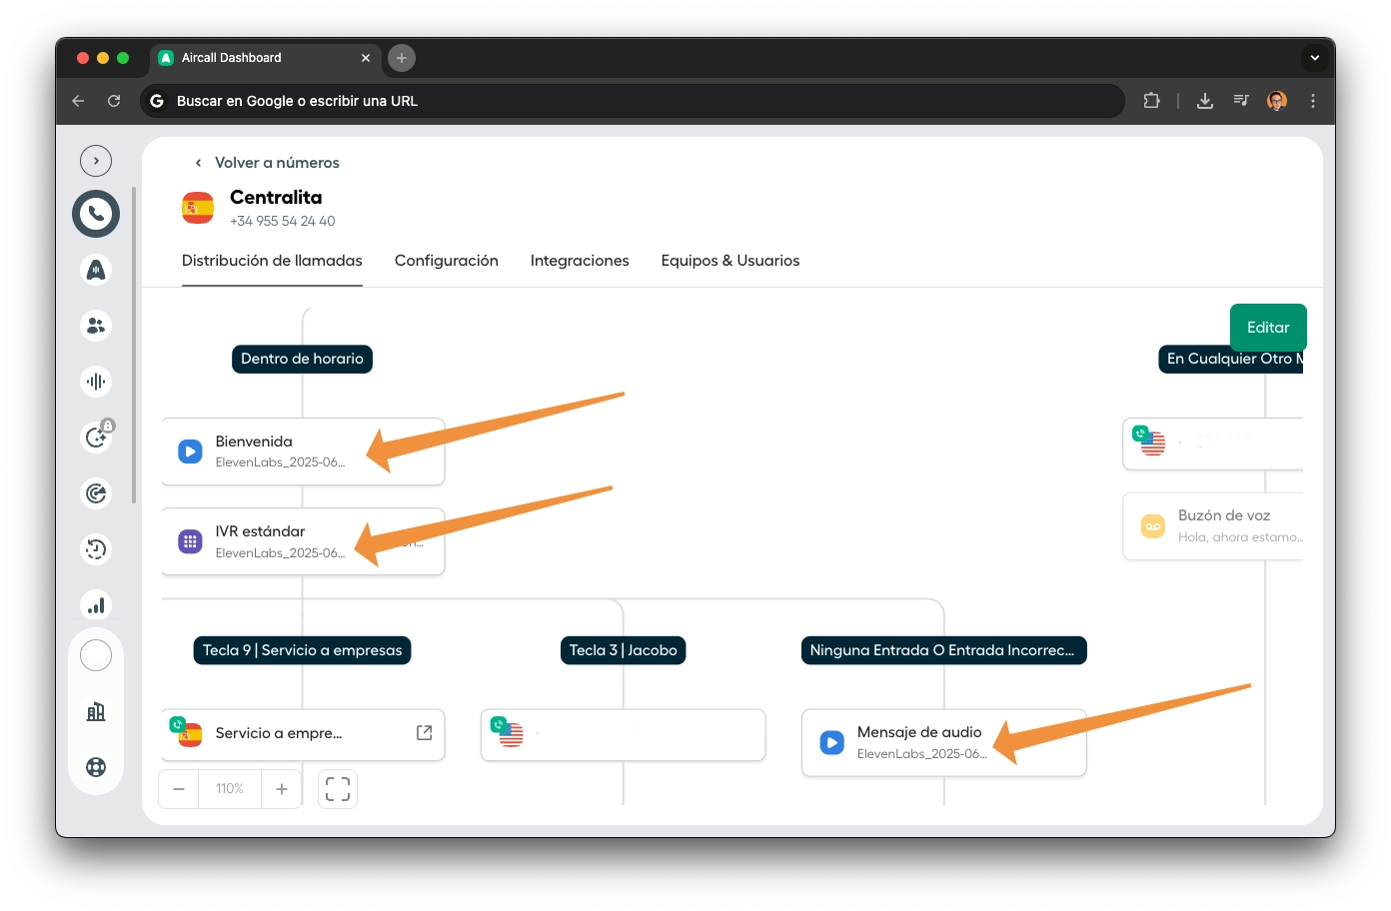Open the browser menu with three dots
Image resolution: width=1391 pixels, height=911 pixels.
(x=1312, y=100)
